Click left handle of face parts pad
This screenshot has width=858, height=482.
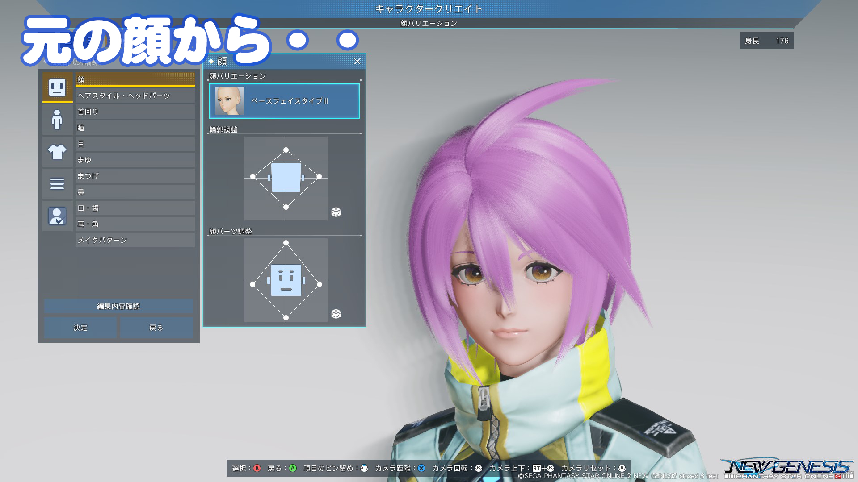pyautogui.click(x=252, y=284)
